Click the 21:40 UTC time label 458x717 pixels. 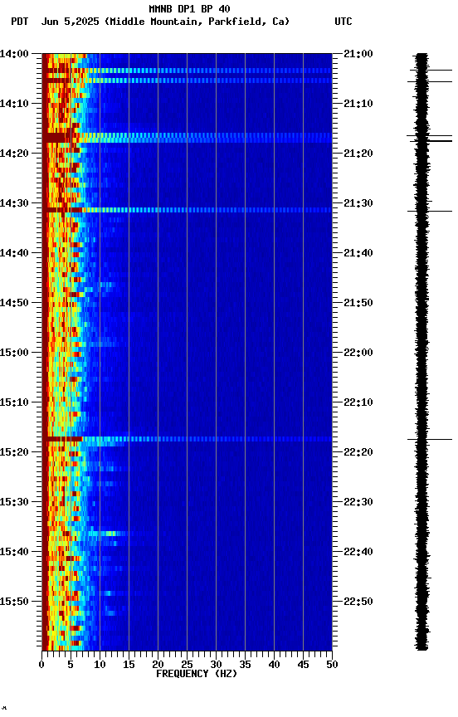[x=358, y=253]
